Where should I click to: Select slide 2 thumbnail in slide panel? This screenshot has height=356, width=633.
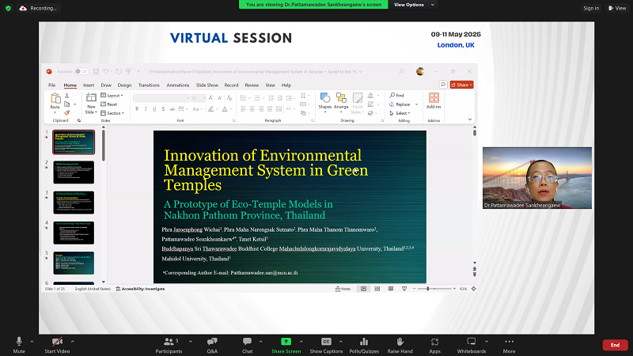(x=74, y=172)
